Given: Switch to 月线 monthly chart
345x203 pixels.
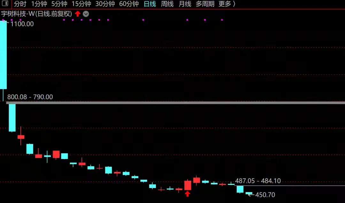Looking at the screenshot, I should click(x=185, y=4).
